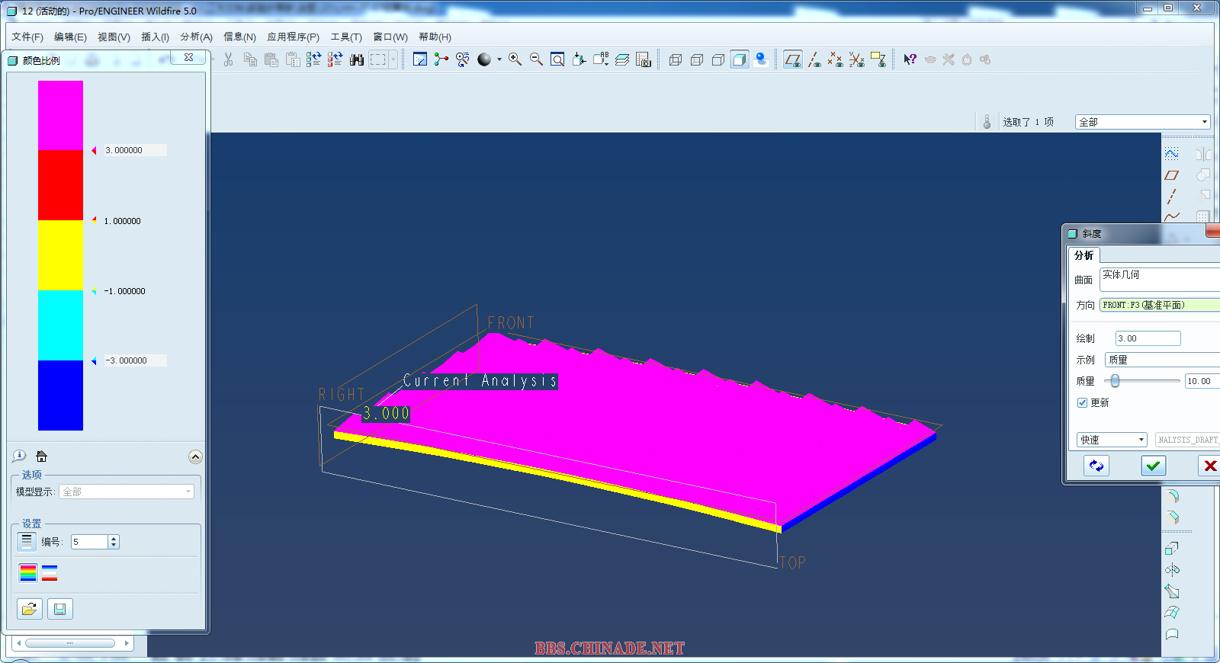Click the open folder icon in color scale panel
This screenshot has width=1220, height=663.
[x=29, y=609]
